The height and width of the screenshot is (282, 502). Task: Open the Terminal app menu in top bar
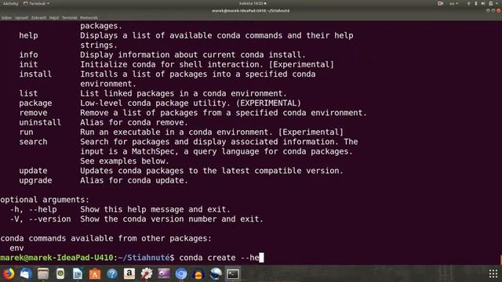tap(36, 3)
